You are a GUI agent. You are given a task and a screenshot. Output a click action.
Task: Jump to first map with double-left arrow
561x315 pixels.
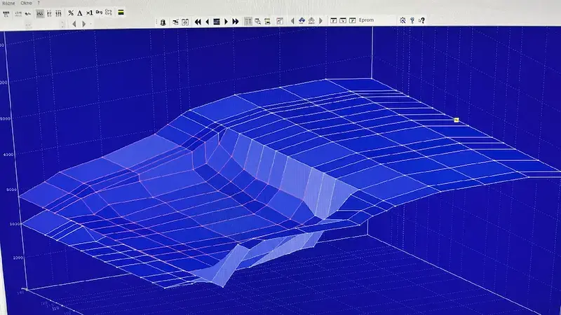pyautogui.click(x=198, y=21)
